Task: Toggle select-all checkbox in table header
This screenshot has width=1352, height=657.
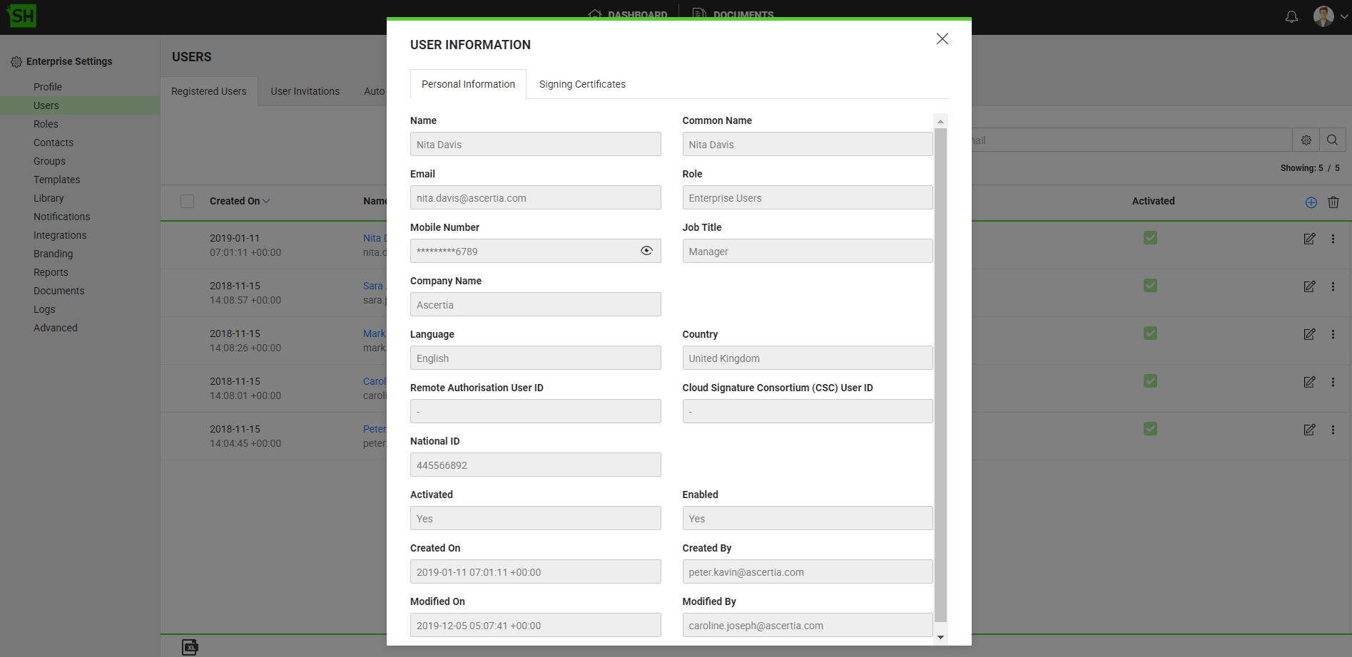Action: pos(188,202)
